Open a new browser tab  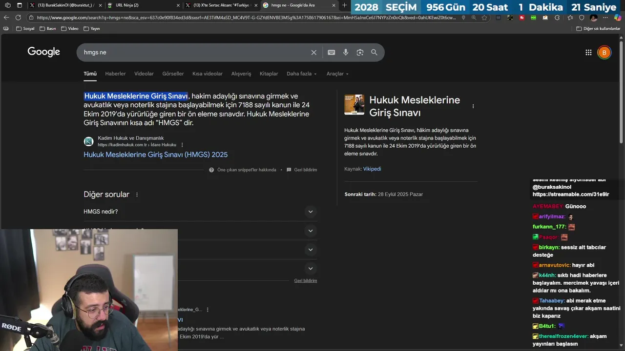pos(344,5)
